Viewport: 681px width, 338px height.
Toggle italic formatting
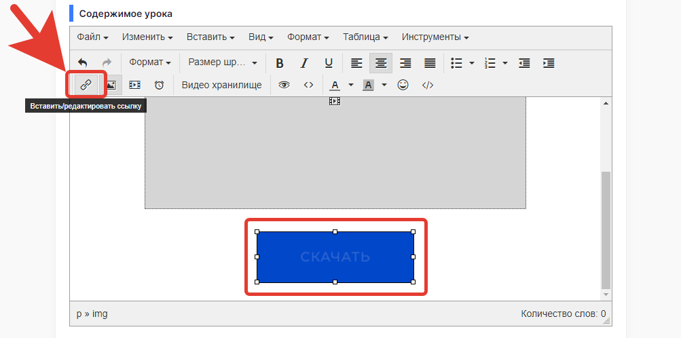coord(304,63)
